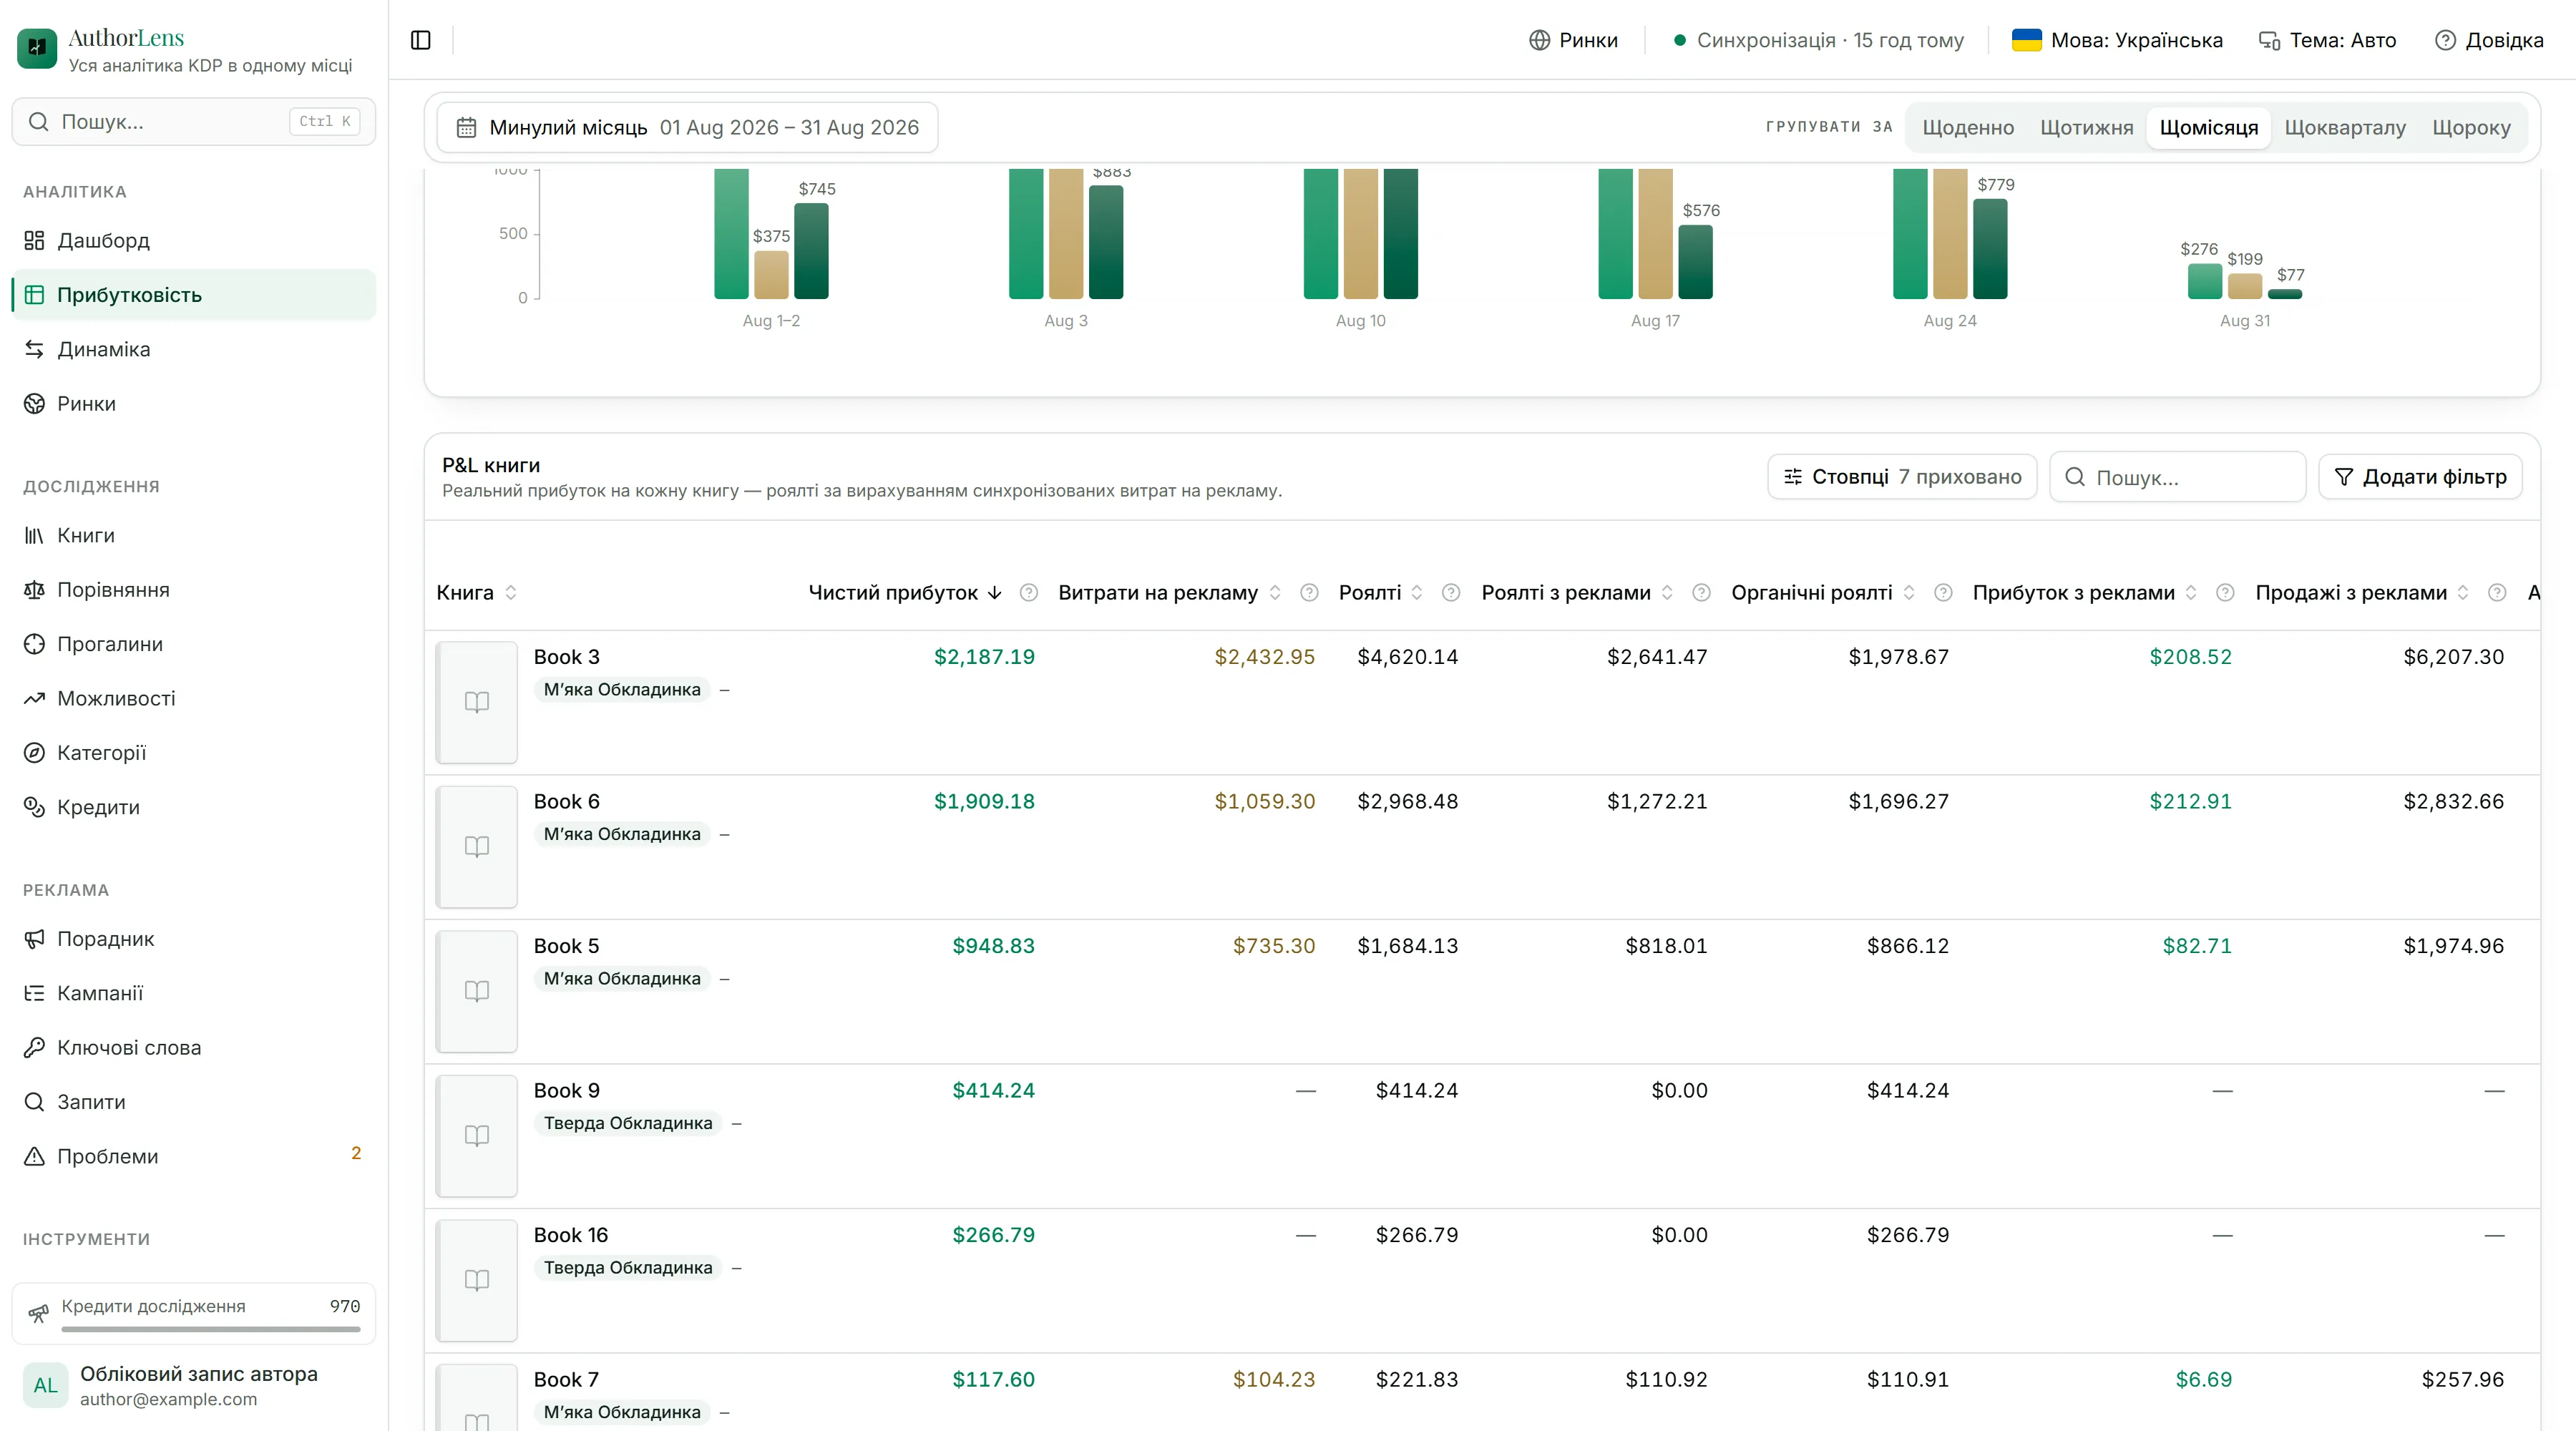Image resolution: width=2576 pixels, height=1431 pixels.
Task: Click help icon next to Роялті column
Action: pos(1451,592)
